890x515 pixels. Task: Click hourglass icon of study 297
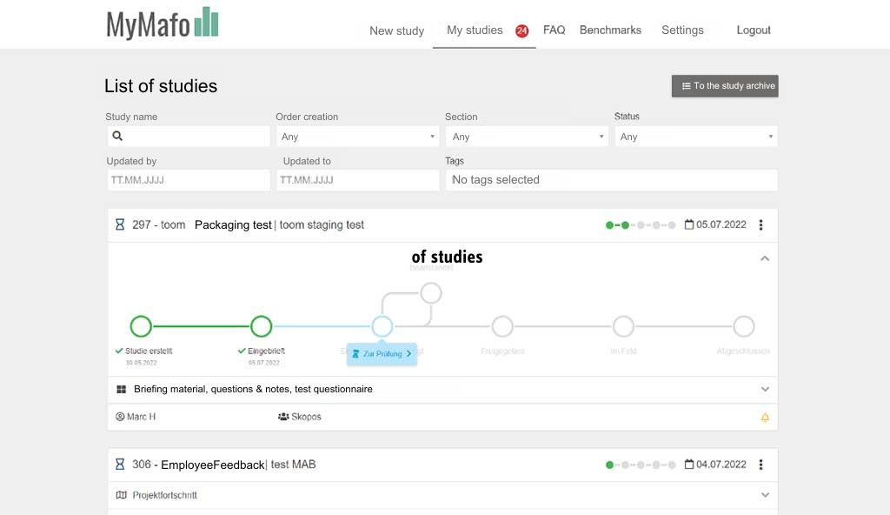click(x=120, y=224)
